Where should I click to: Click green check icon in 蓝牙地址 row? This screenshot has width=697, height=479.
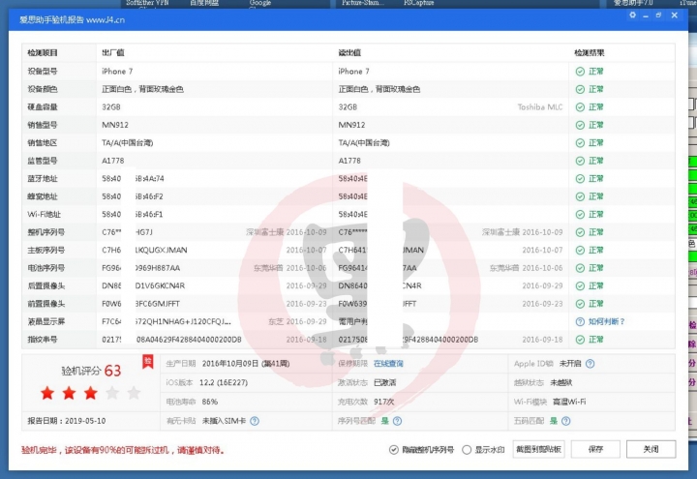point(580,179)
